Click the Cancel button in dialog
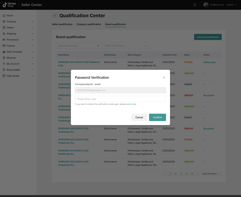The image size is (241, 197). coord(139,117)
